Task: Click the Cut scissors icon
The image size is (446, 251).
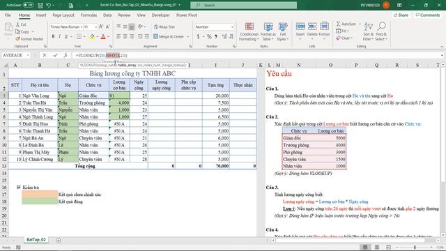Action: click(18, 25)
